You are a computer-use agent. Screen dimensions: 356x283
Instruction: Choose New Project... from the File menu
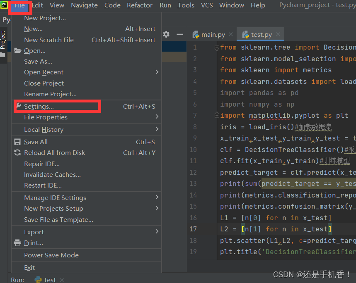point(87,18)
